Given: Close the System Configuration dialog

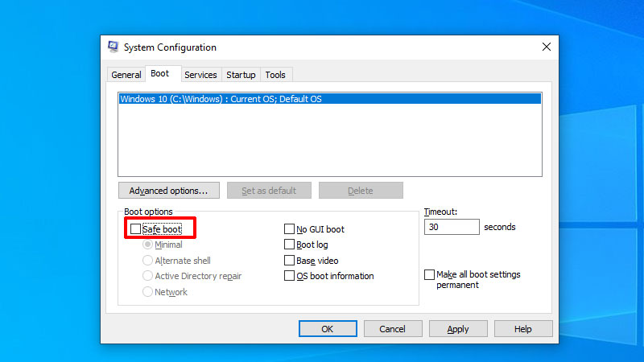Looking at the screenshot, I should 547,47.
